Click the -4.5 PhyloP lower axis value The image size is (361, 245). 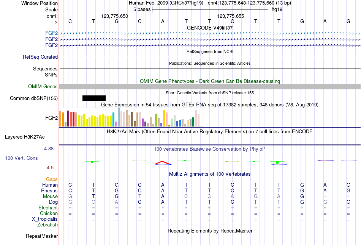coord(49,168)
